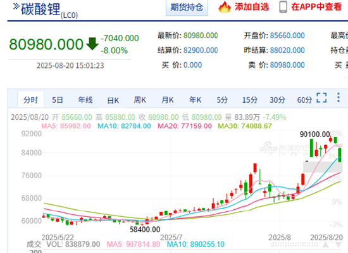Click the up triangle below chart dates
This screenshot has height=253, width=348.
326,245
